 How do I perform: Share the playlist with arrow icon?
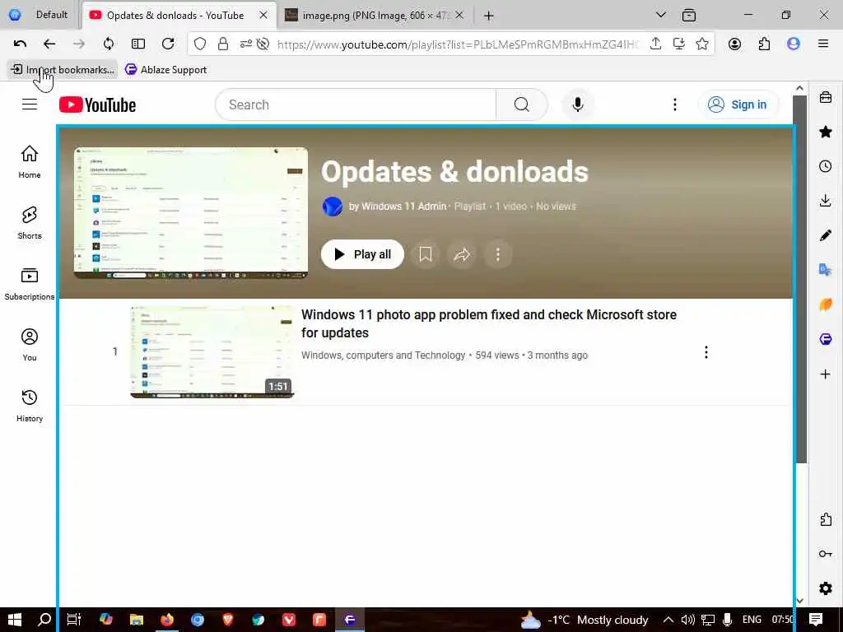462,254
